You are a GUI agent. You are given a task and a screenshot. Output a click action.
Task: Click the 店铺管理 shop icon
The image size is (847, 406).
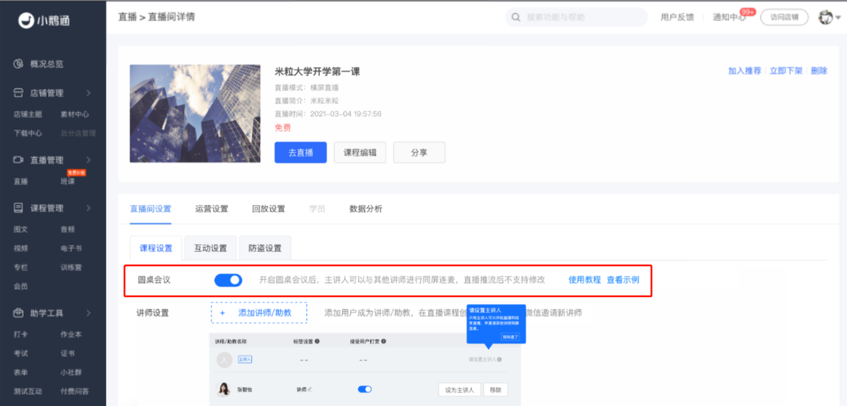coord(19,93)
